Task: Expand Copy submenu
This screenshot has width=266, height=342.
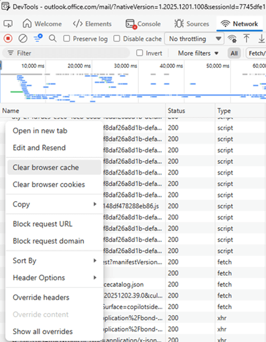Action: click(x=54, y=204)
